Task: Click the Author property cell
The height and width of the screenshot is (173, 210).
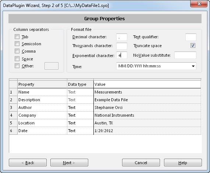Action: pyautogui.click(x=42, y=107)
